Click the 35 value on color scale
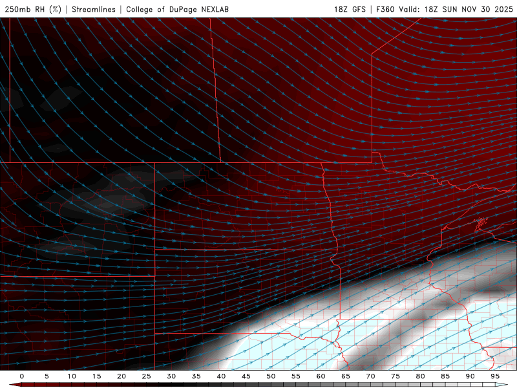This screenshot has width=517, height=388. [196, 376]
